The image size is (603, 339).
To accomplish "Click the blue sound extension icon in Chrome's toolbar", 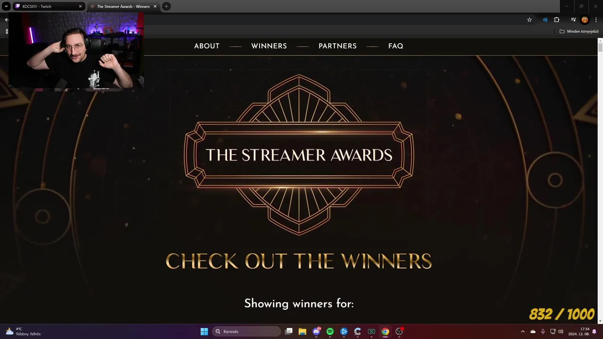I will pyautogui.click(x=545, y=20).
